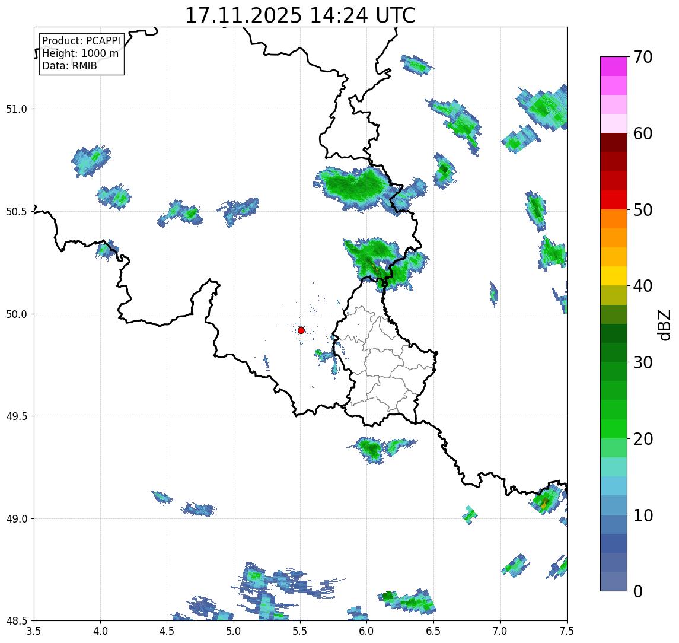Click the latitude axis label 49.0
The height and width of the screenshot is (643, 679).
17,518
